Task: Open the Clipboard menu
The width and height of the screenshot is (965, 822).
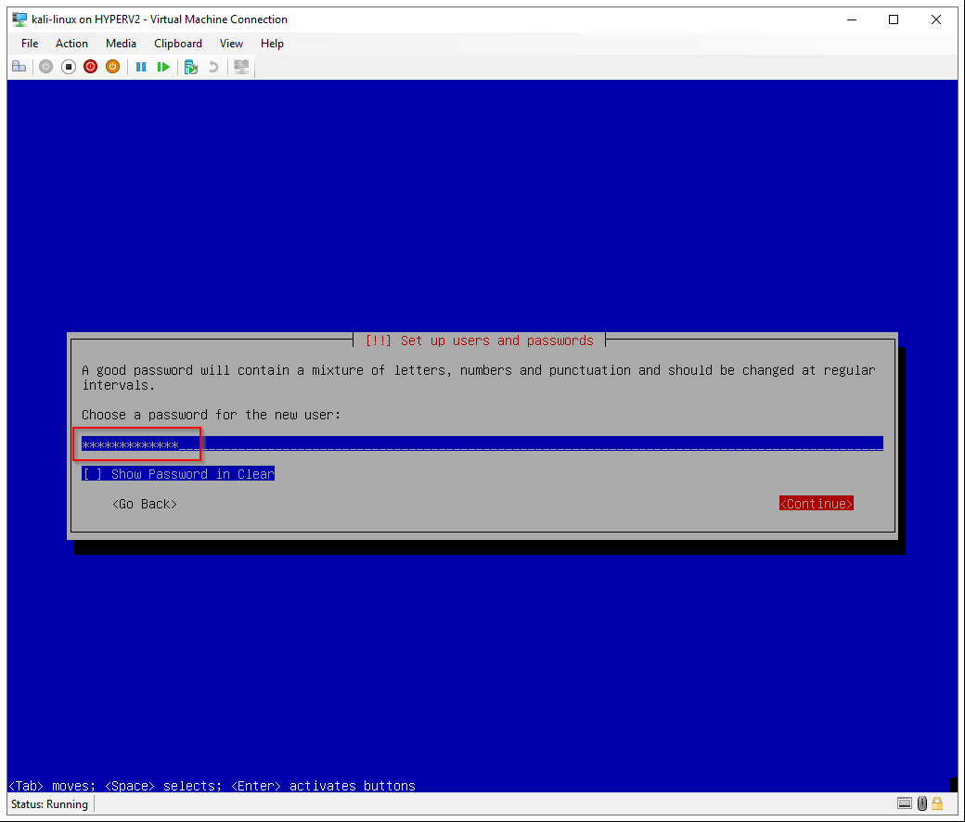Action: point(178,44)
